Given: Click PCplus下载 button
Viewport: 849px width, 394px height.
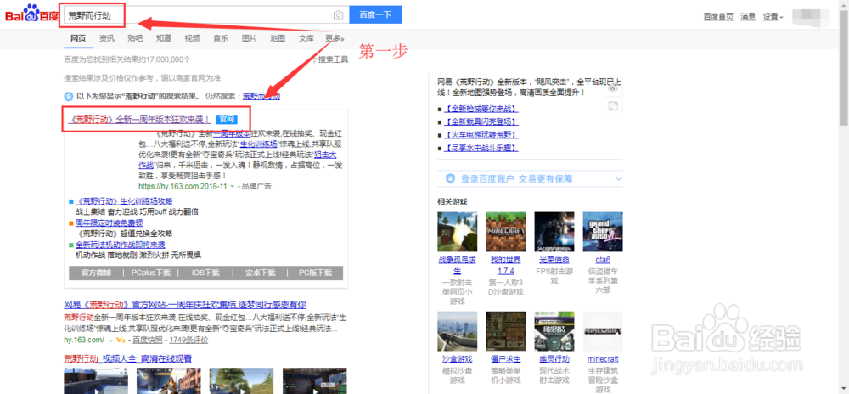Looking at the screenshot, I should [x=150, y=273].
